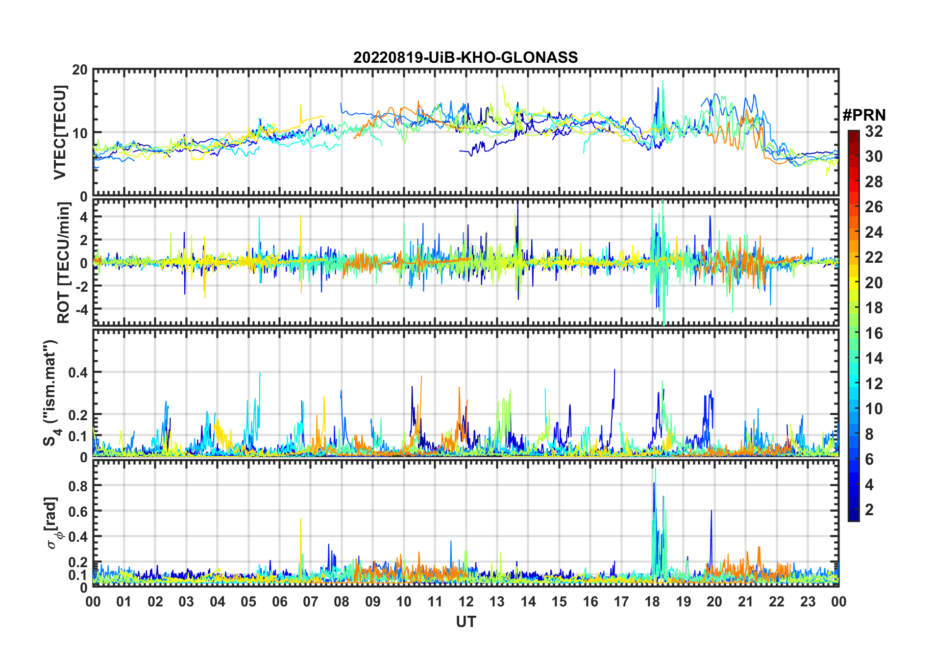Viewport: 932px width, 652px height.
Task: Click the 05 hour tick on the UT axis
Action: tap(248, 602)
